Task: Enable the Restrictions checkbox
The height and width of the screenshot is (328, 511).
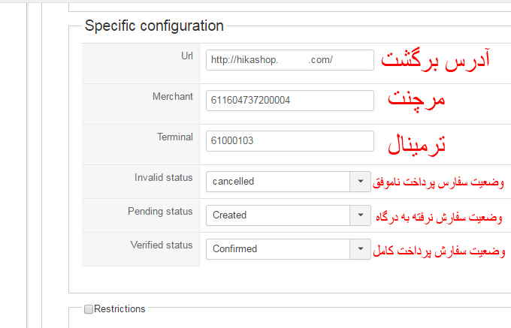Action: (89, 308)
